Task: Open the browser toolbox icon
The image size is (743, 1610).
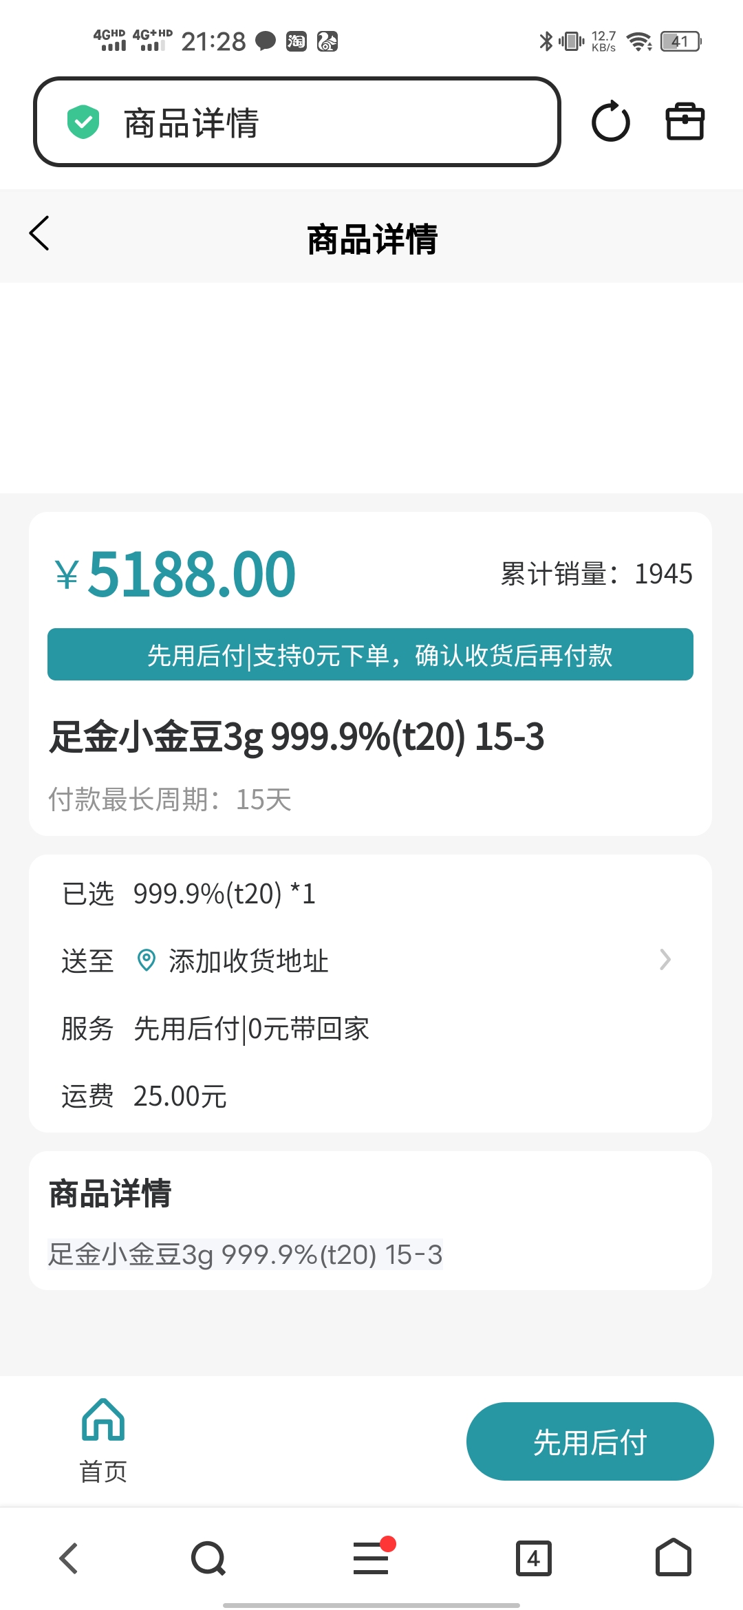Action: point(685,122)
